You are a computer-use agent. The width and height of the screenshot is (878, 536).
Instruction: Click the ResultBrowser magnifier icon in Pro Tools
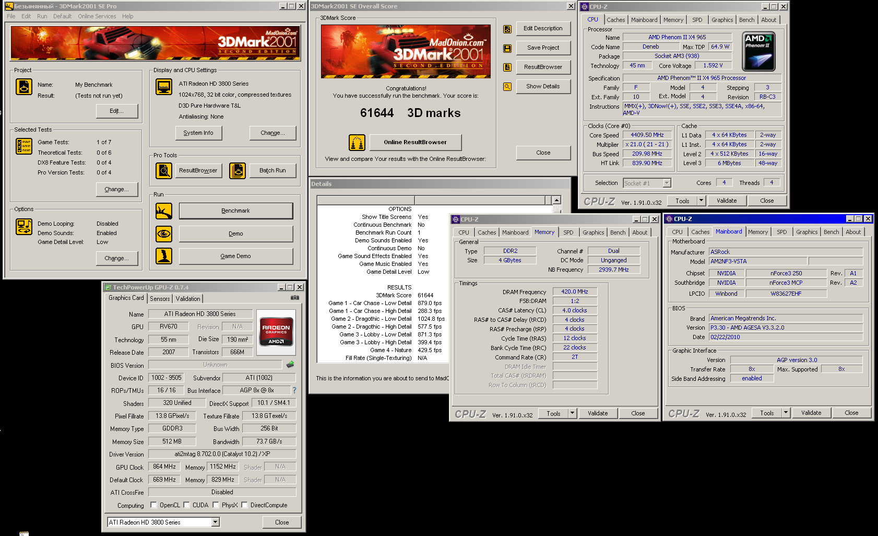[x=164, y=170]
